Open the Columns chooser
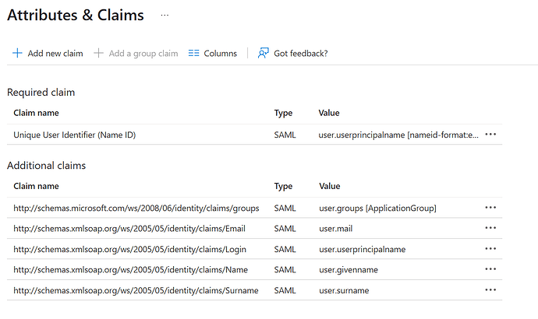This screenshot has width=538, height=319. tap(220, 54)
